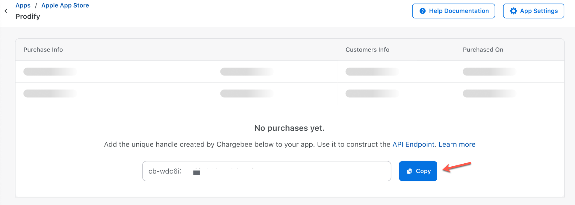
Task: Click the No purchases yet heading
Action: pos(289,128)
